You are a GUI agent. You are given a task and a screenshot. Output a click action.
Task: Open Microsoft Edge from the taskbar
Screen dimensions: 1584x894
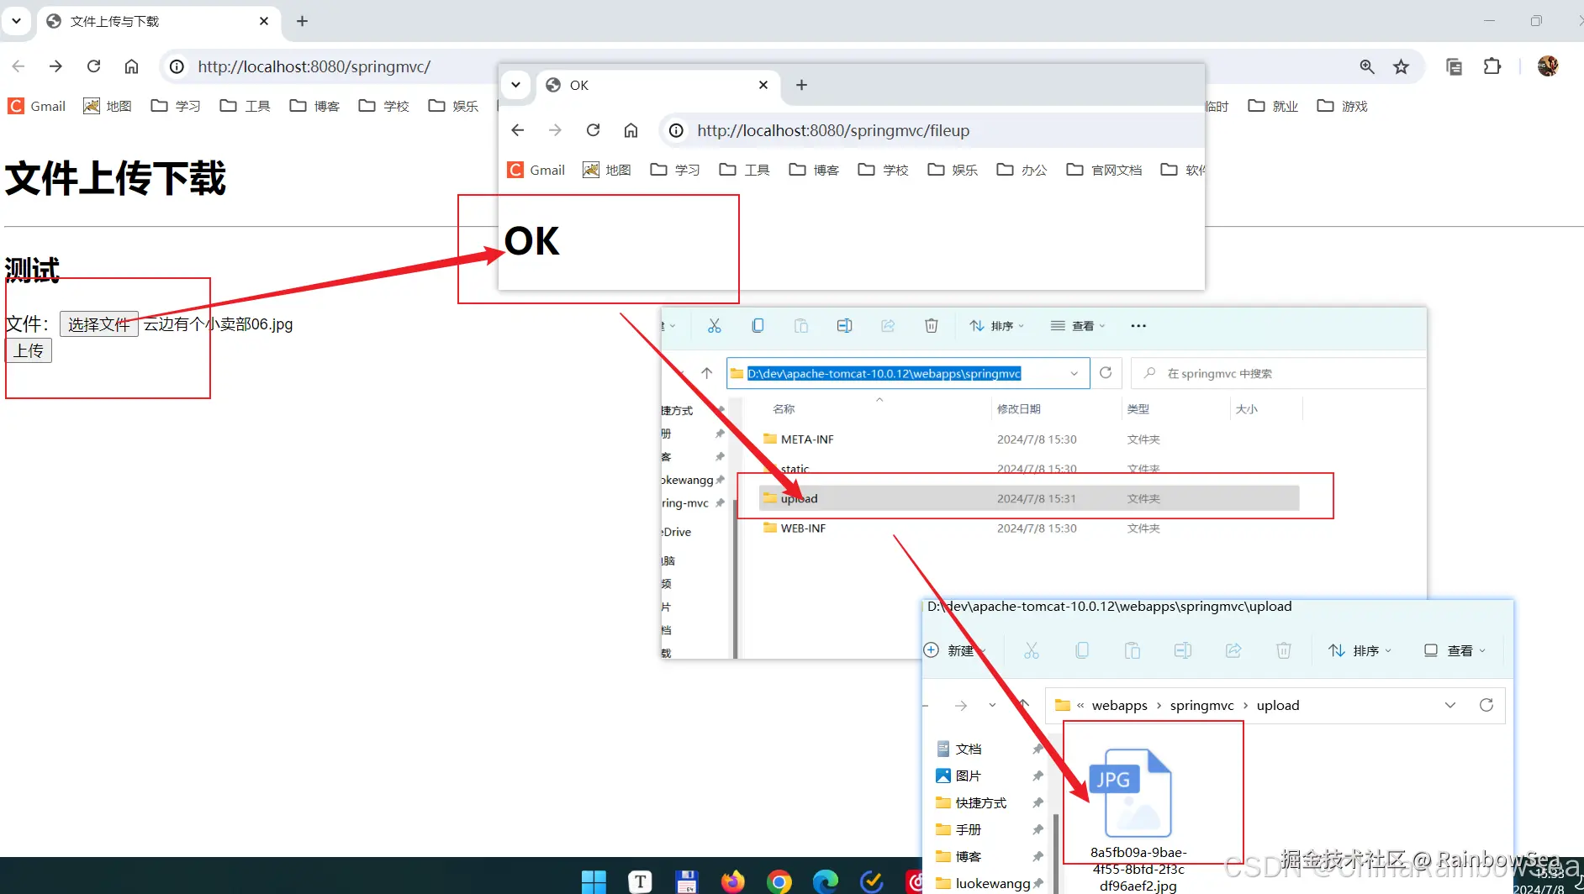click(826, 881)
